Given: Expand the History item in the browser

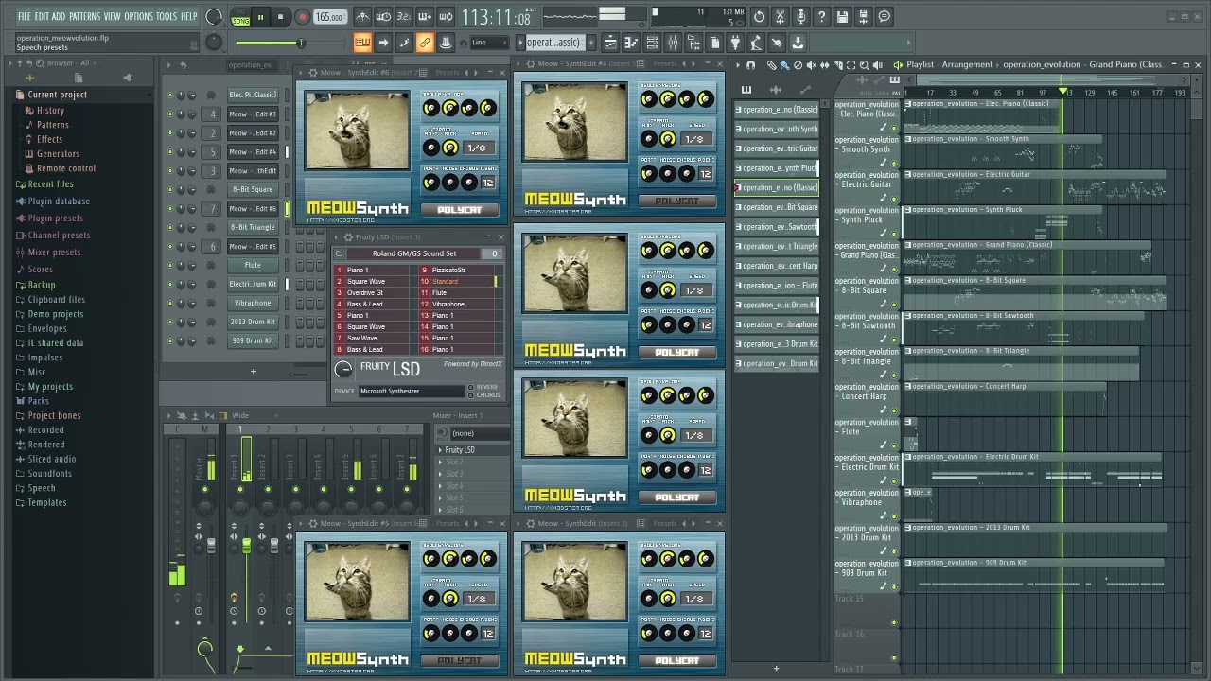Looking at the screenshot, I should [50, 111].
